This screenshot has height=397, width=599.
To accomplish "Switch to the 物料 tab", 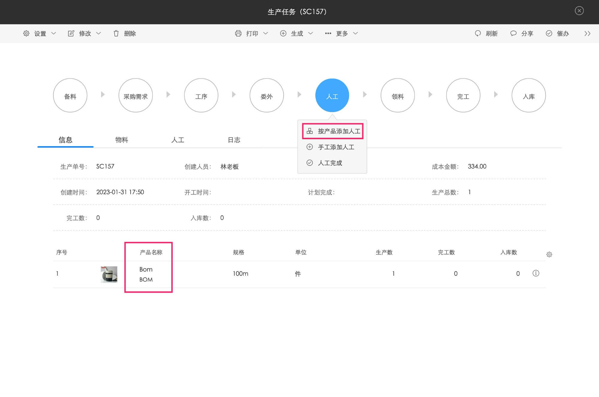I will pyautogui.click(x=122, y=140).
